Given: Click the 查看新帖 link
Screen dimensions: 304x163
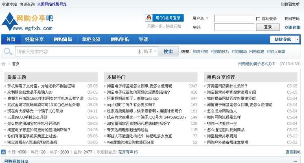Looking at the screenshot, I should click(x=293, y=152).
